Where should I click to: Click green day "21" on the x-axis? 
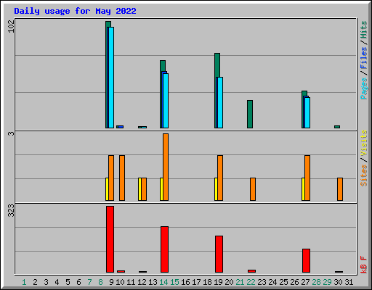tap(240, 282)
